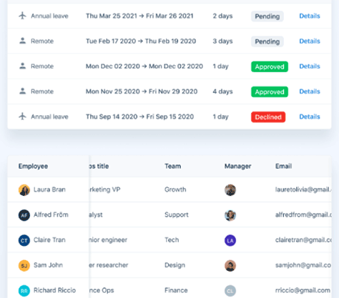Open Details for the Feb 17 2020 remote request
The height and width of the screenshot is (298, 339).
coord(310,41)
